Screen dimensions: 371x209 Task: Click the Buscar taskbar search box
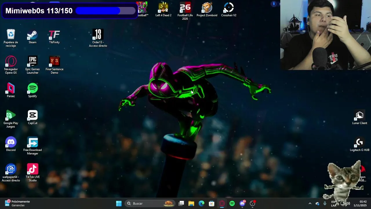click(150, 203)
